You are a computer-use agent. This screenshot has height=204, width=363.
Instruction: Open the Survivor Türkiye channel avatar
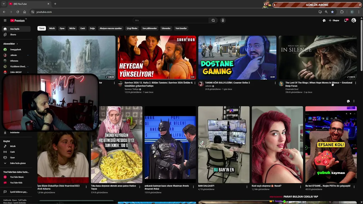[120, 84]
